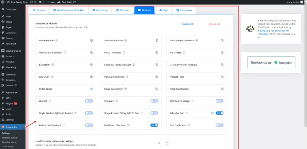The height and width of the screenshot is (149, 307).
Task: Open GTM Conversion Tracking settings gear
Action: click(222, 64)
